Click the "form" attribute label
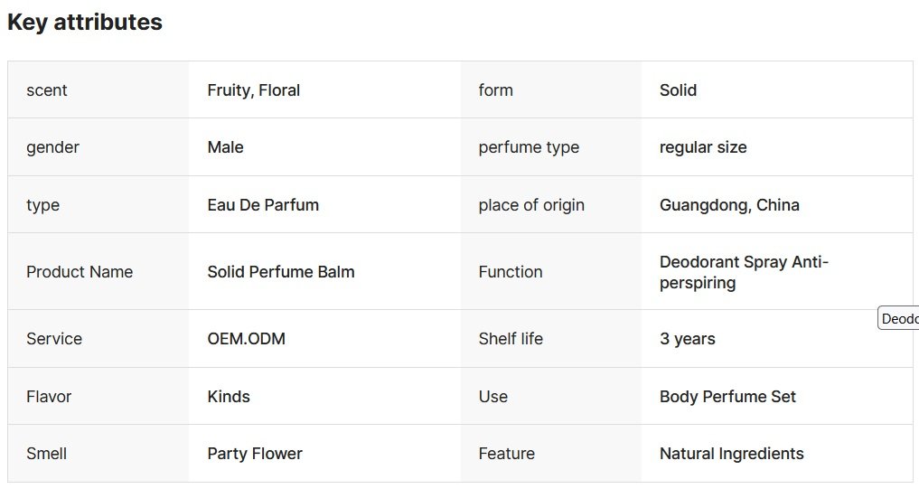 [496, 90]
